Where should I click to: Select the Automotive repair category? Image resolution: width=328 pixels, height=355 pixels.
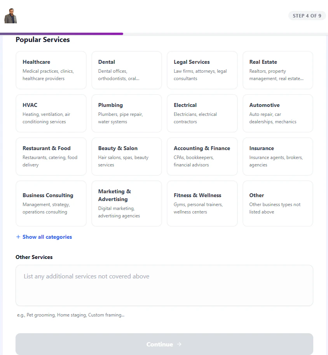tap(277, 113)
